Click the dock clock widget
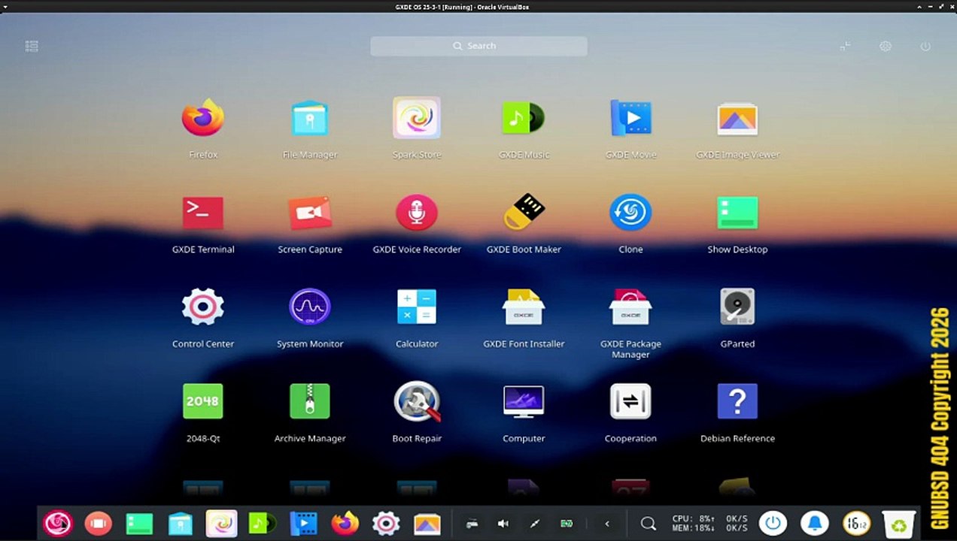957x541 pixels. 856,523
